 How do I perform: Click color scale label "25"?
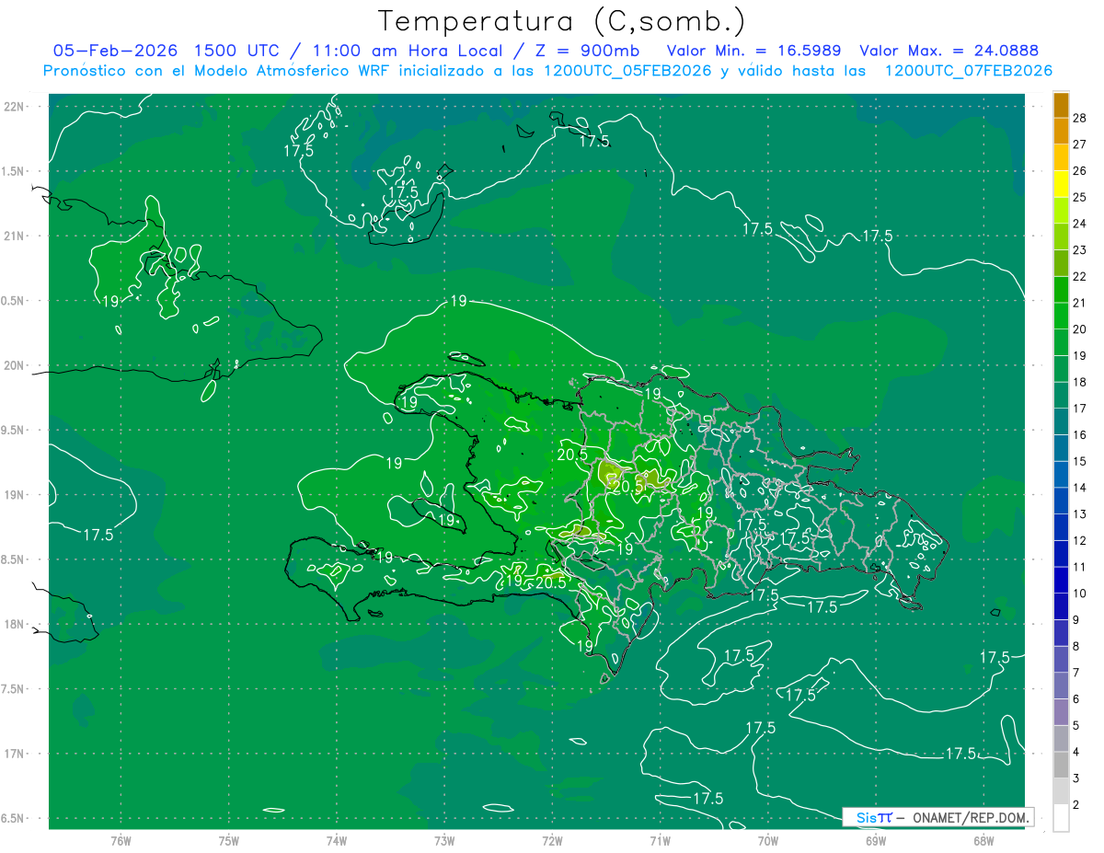1080,197
